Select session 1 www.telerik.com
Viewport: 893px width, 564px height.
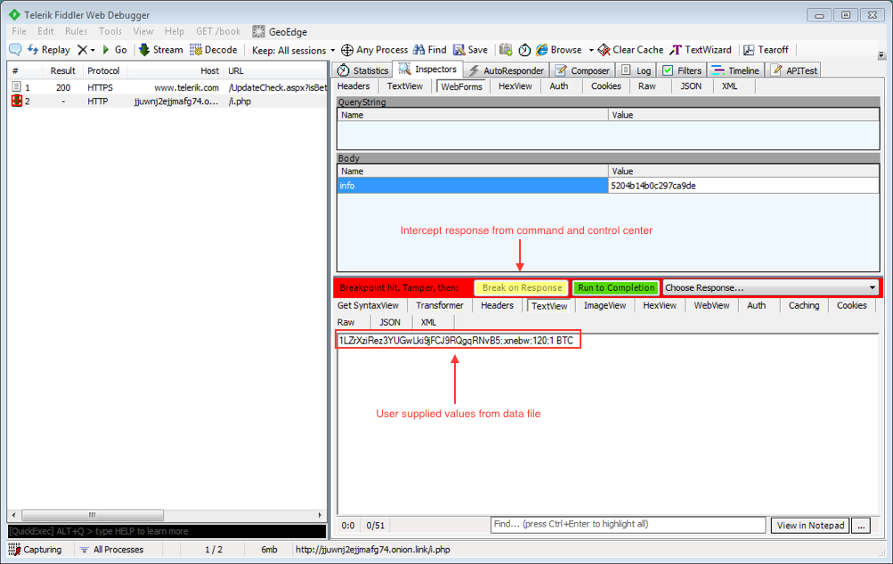(167, 87)
